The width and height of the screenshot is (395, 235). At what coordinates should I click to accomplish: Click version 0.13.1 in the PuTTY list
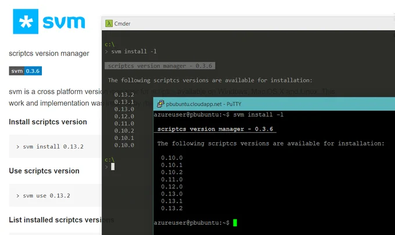tap(172, 201)
